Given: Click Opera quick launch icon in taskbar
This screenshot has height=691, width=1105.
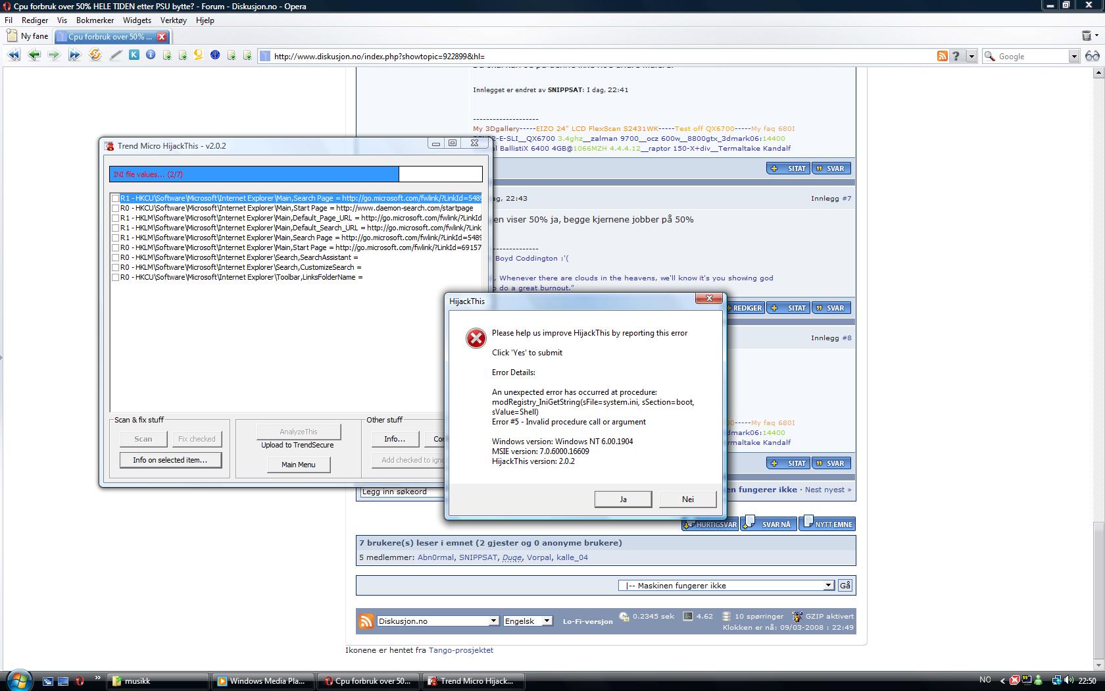Looking at the screenshot, I should (80, 681).
